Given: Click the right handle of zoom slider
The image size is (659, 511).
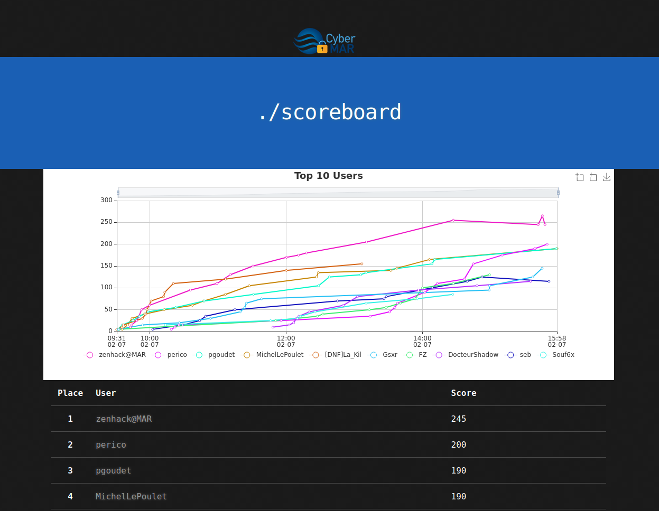Looking at the screenshot, I should pyautogui.click(x=558, y=193).
